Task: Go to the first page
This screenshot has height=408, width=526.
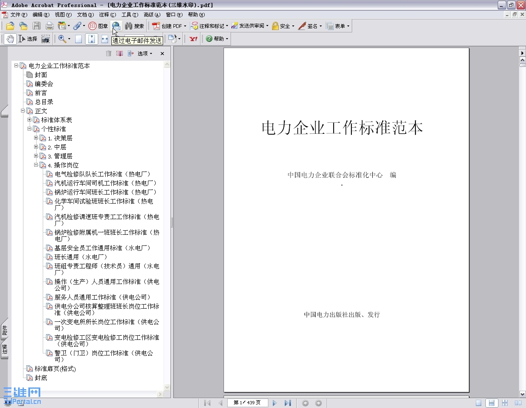Action: pos(208,403)
